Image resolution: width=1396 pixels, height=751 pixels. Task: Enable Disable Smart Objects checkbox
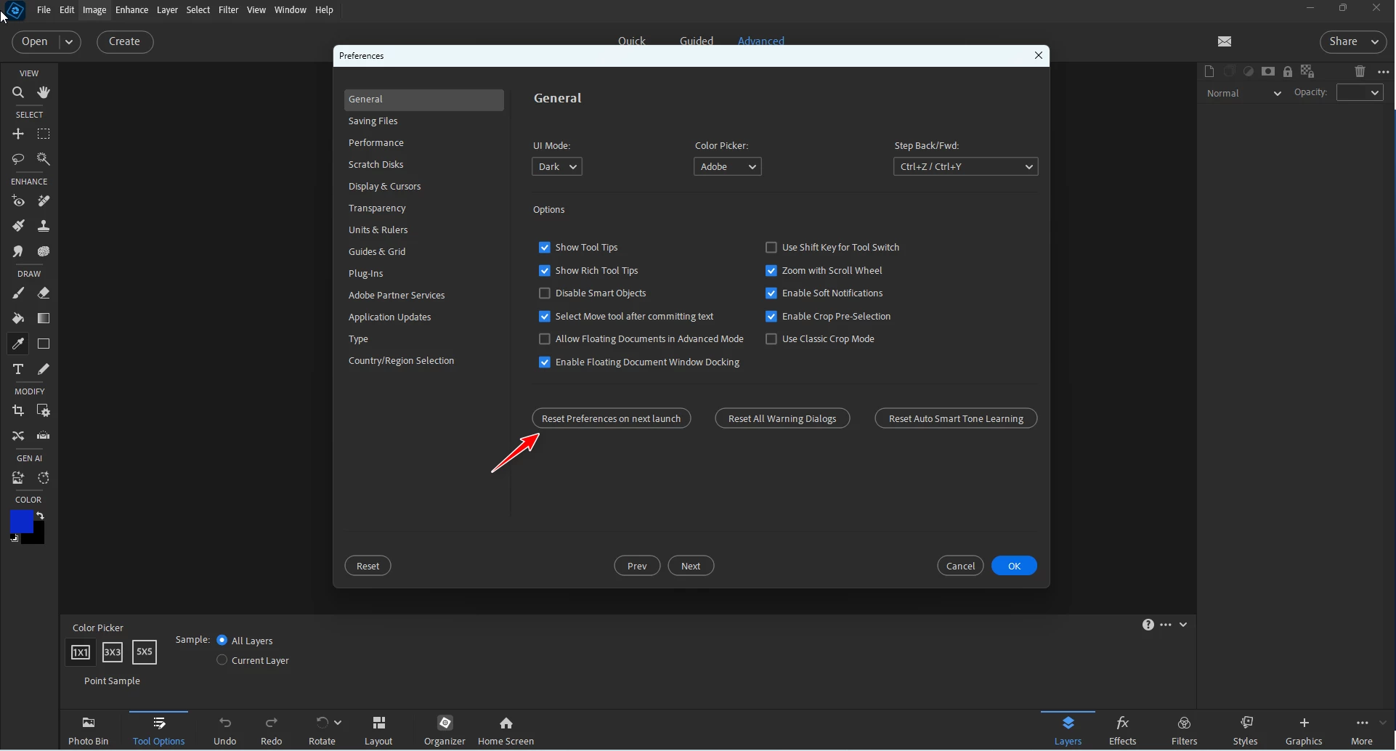pyautogui.click(x=545, y=293)
